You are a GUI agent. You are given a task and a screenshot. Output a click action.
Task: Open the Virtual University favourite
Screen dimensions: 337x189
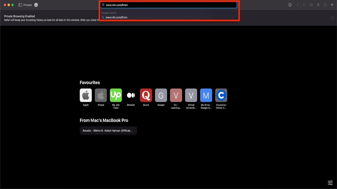pos(191,95)
